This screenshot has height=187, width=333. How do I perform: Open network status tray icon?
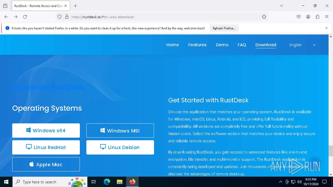pos(293,182)
